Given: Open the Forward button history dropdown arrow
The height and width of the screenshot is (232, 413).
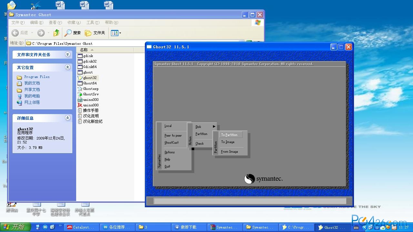Looking at the screenshot, I should (48, 33).
